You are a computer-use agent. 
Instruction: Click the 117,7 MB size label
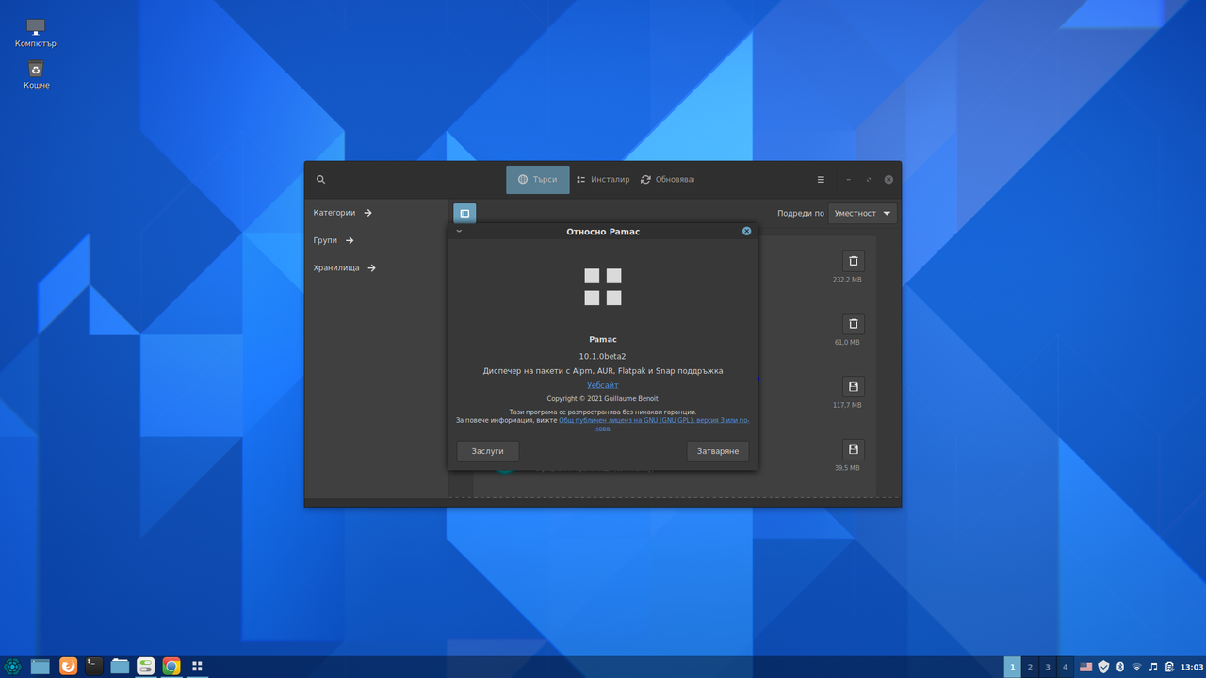[847, 405]
